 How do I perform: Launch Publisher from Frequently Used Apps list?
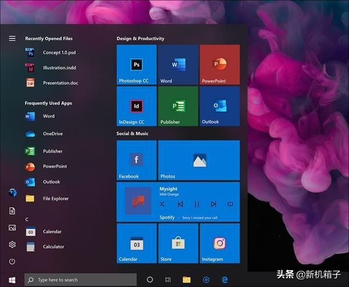[x=44, y=151]
